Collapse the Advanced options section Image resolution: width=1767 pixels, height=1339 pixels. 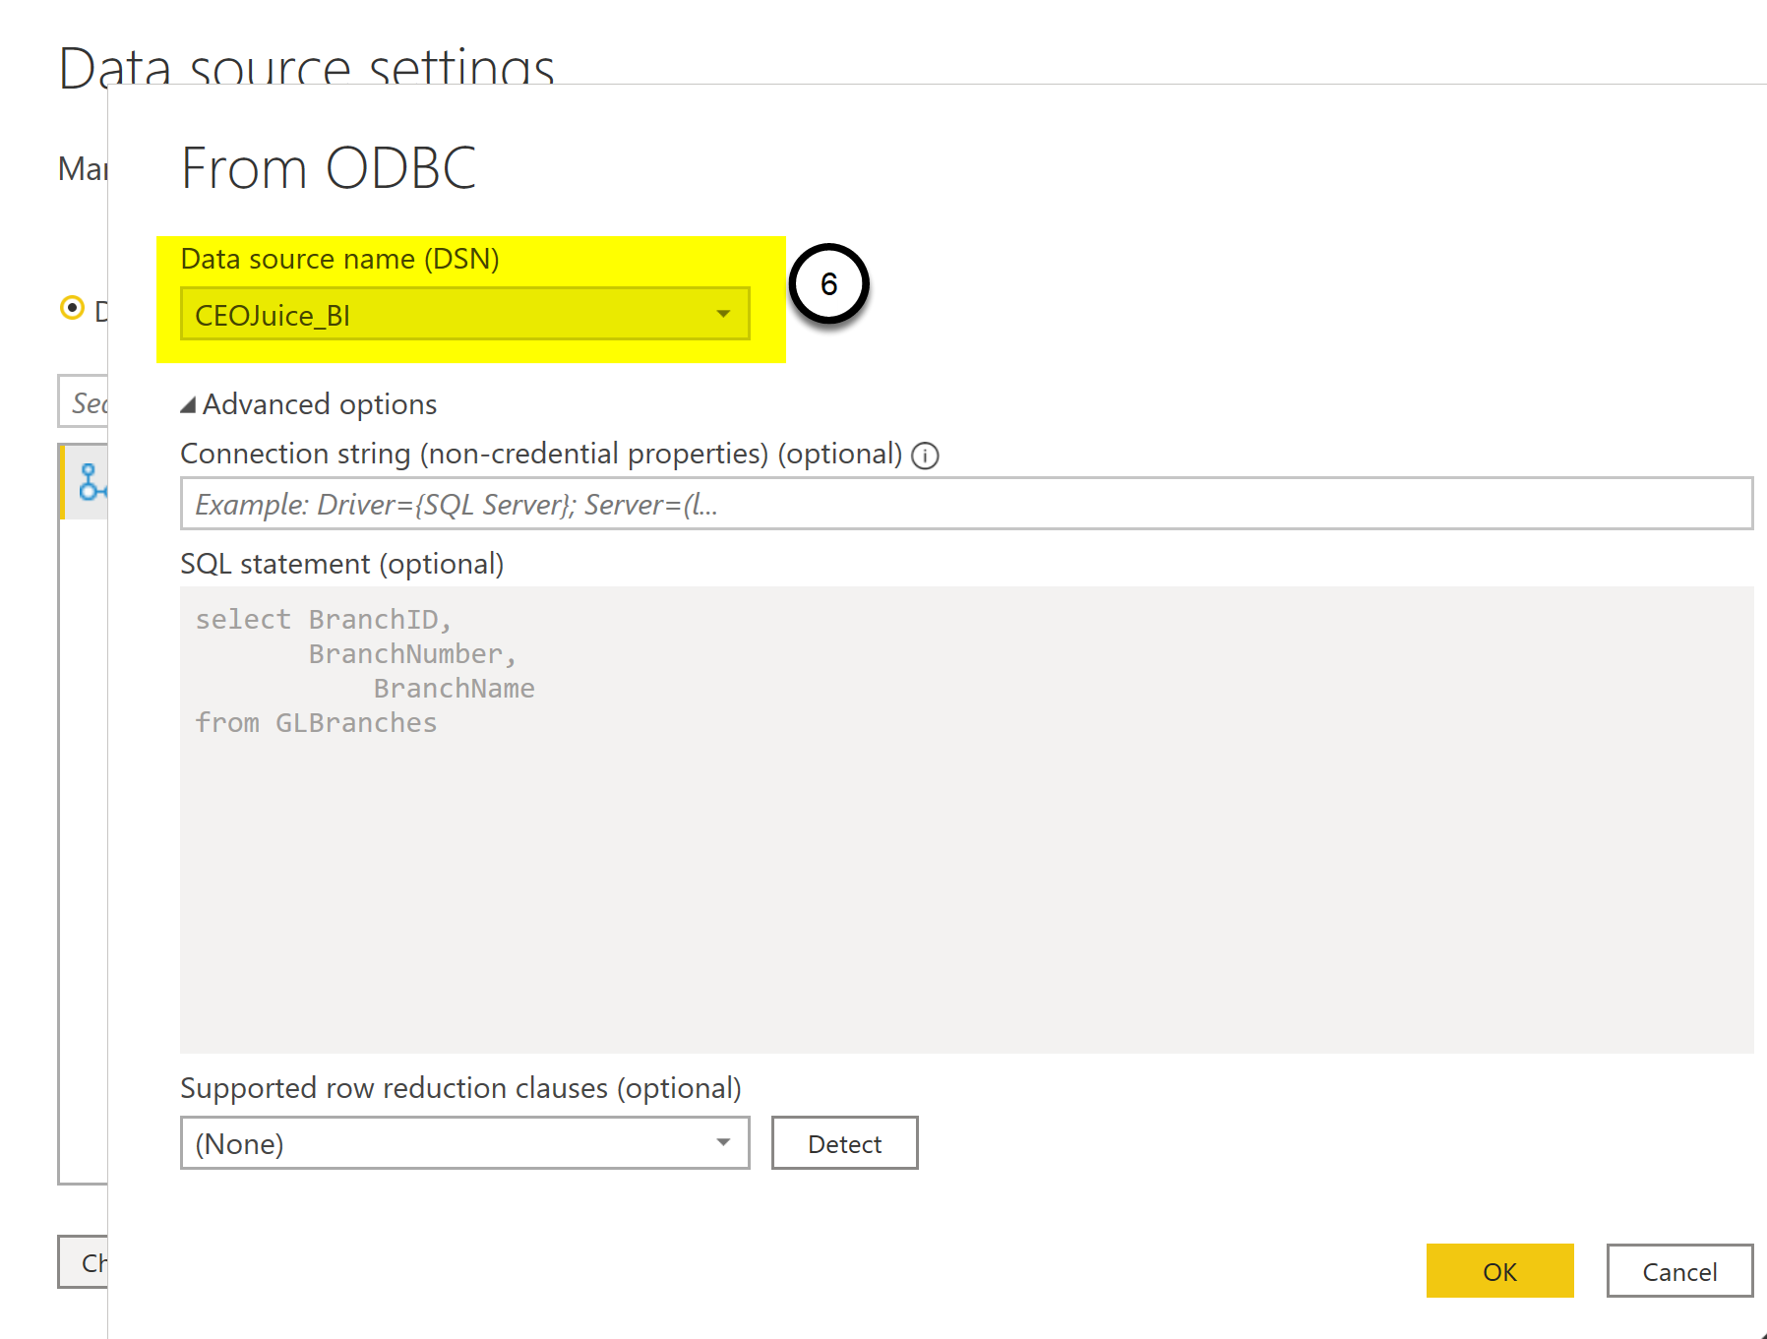point(189,404)
